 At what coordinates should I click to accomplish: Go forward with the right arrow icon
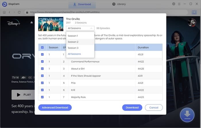coord(14,12)
